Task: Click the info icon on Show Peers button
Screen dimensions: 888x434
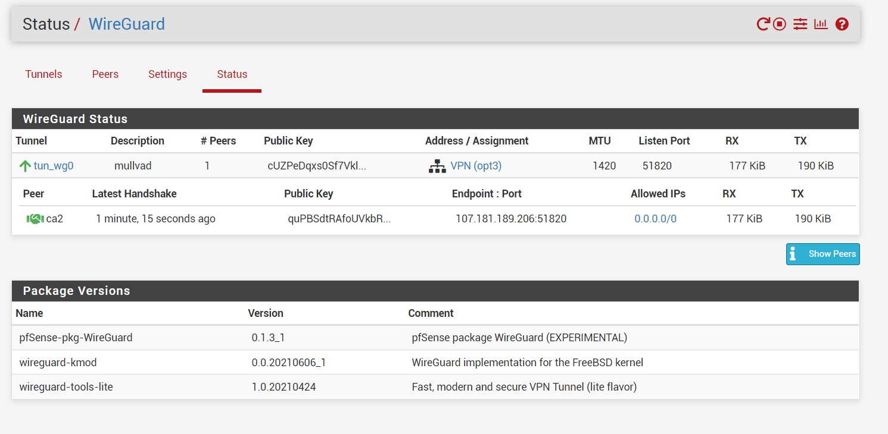Action: coord(793,254)
